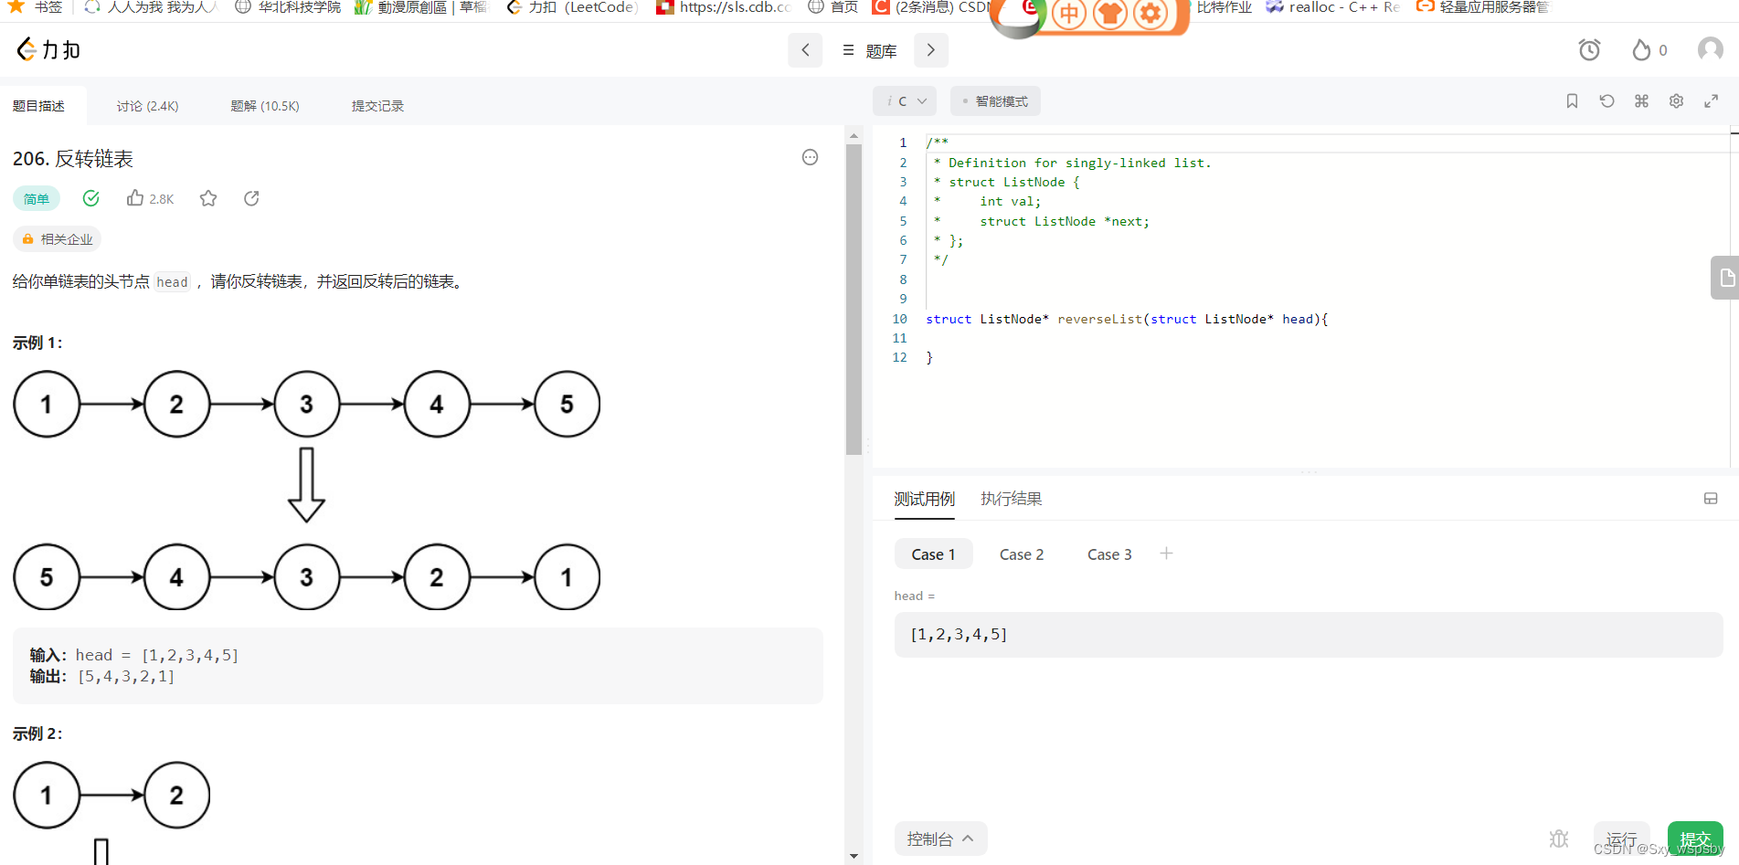Open 华北科技学院 browser bookmark
Viewport: 1739px width, 865px height.
tap(288, 7)
